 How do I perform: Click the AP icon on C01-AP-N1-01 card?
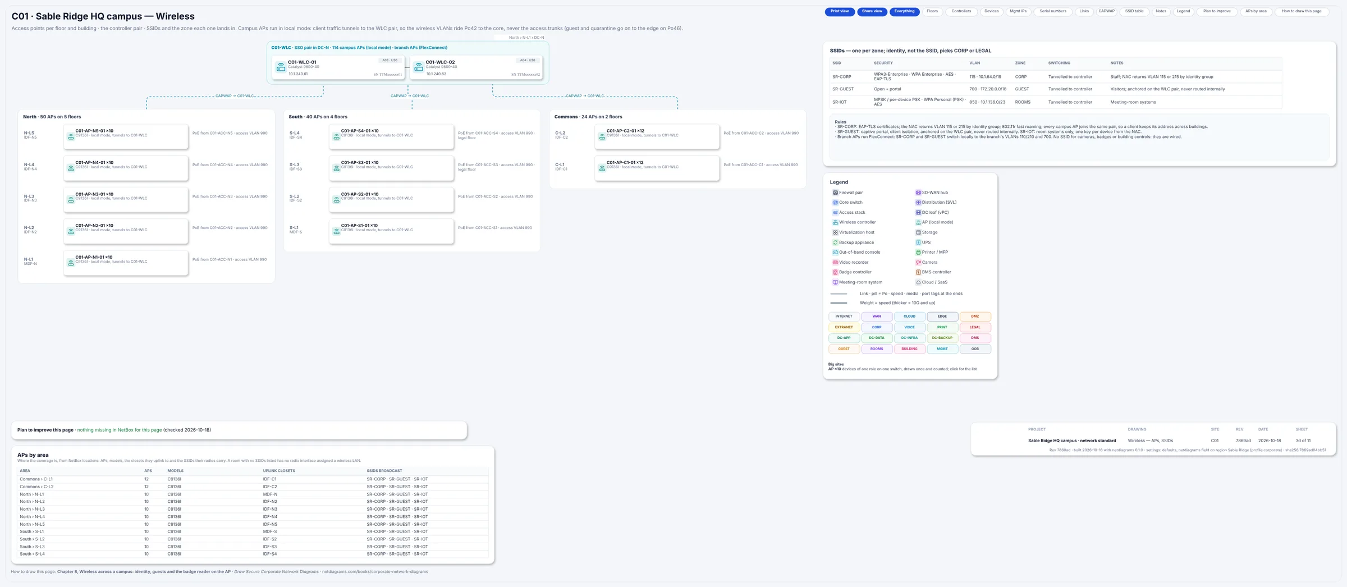tap(71, 263)
